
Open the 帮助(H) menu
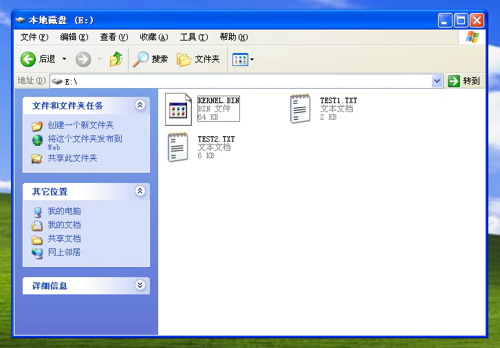point(234,37)
